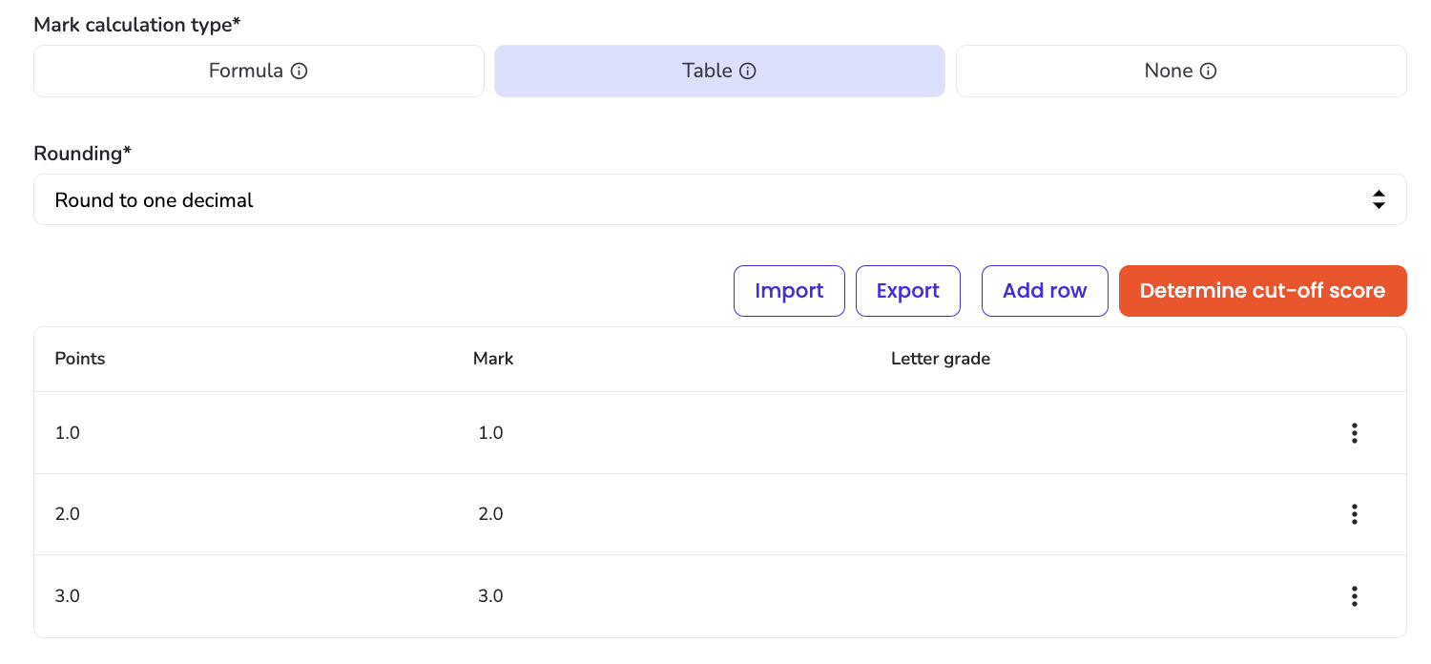
Task: Click the Points column header
Action: pos(80,359)
